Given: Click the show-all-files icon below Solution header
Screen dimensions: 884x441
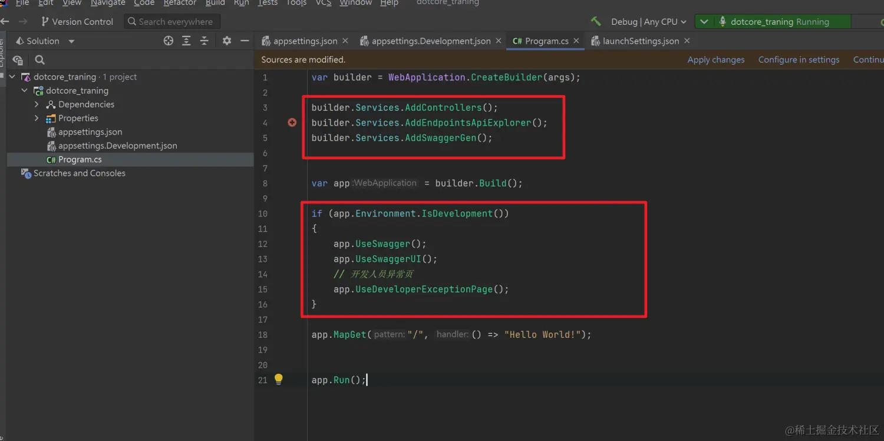Looking at the screenshot, I should (x=18, y=60).
